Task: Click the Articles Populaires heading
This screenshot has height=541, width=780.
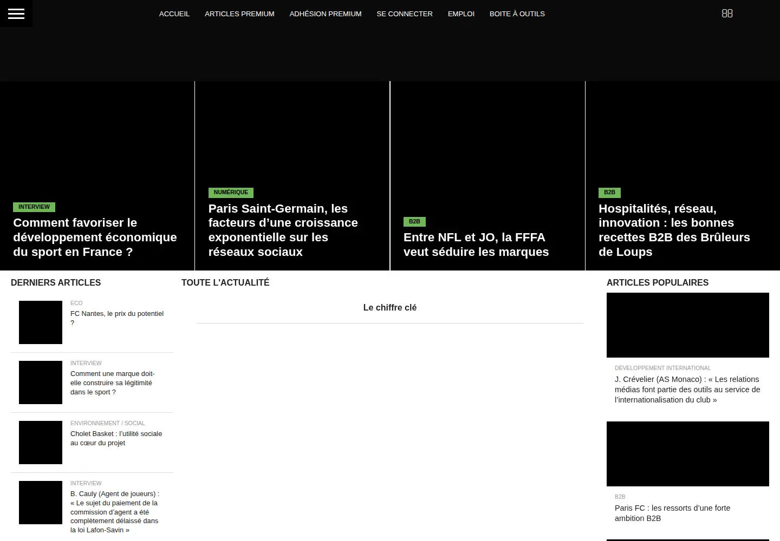Action: 658,282
